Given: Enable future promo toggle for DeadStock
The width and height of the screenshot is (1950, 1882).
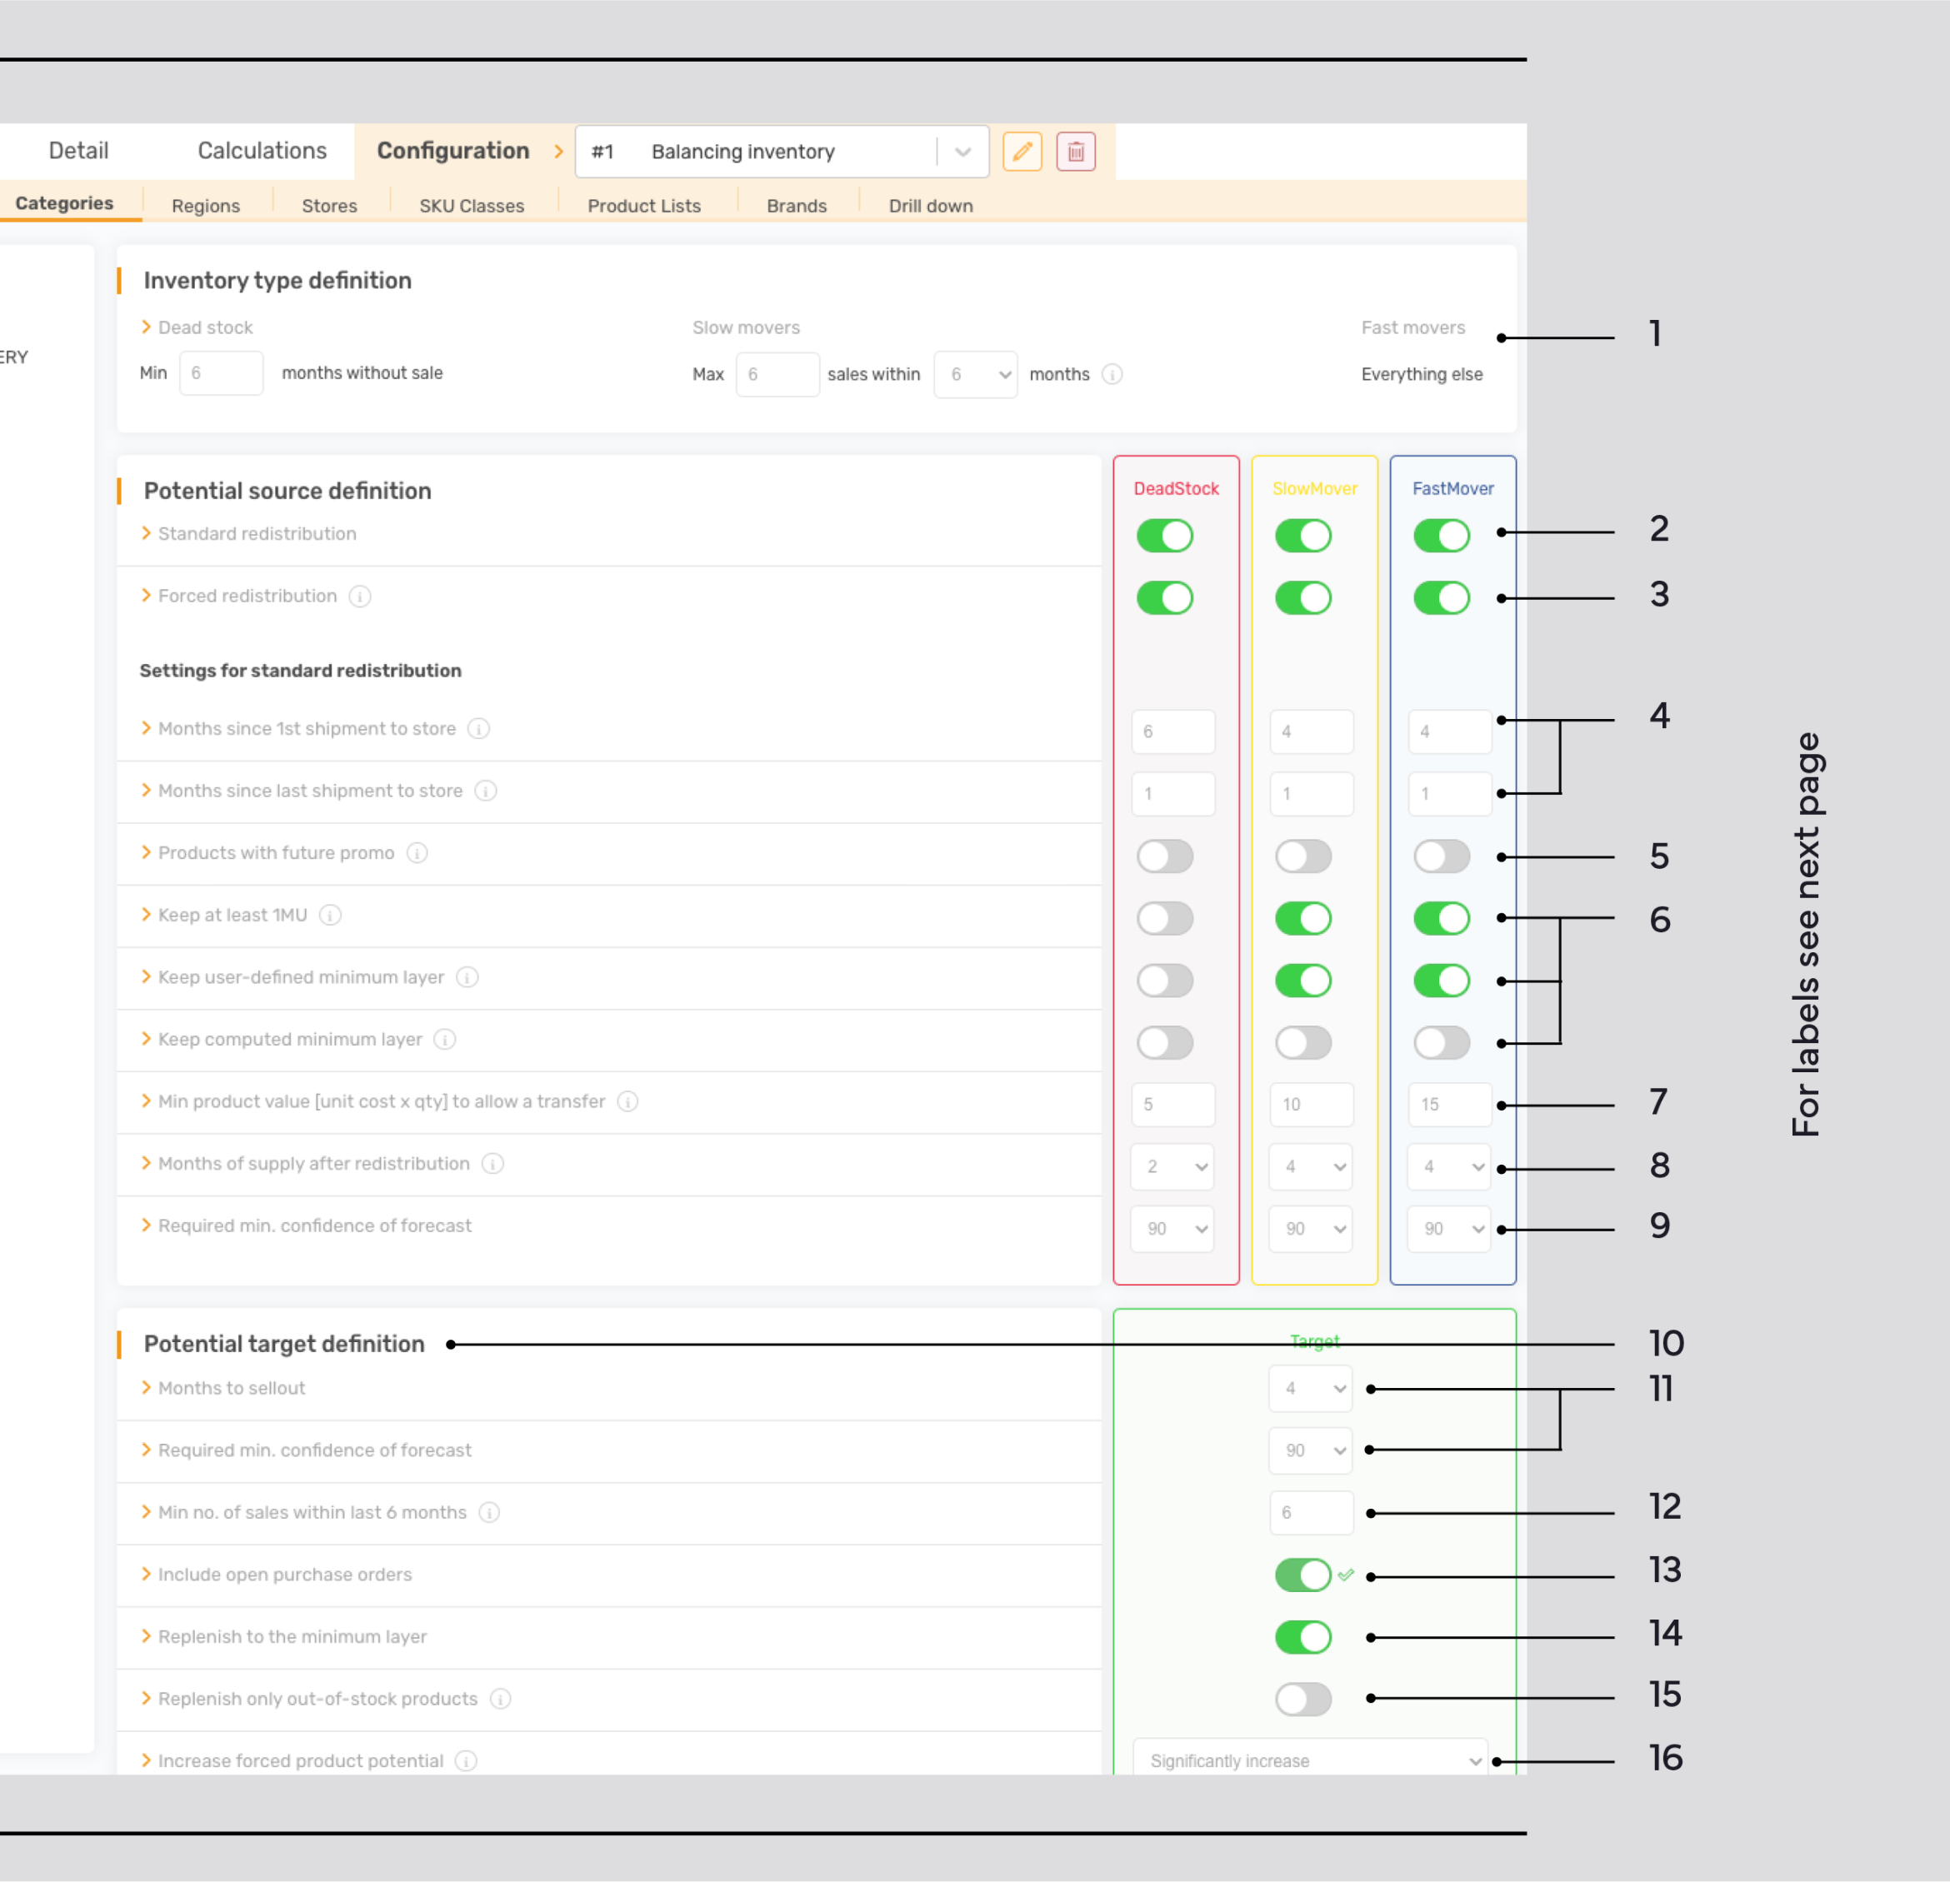Looking at the screenshot, I should 1165,856.
